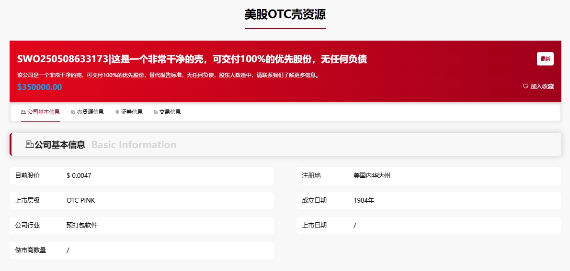Click the 注册地 美国内华达州 row

coord(428,176)
